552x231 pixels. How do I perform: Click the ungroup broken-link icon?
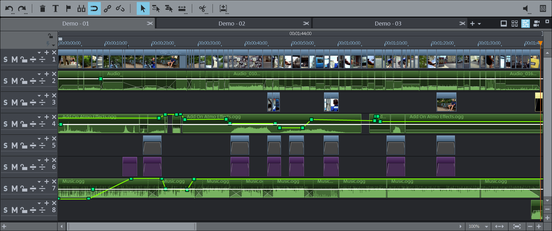tap(120, 9)
